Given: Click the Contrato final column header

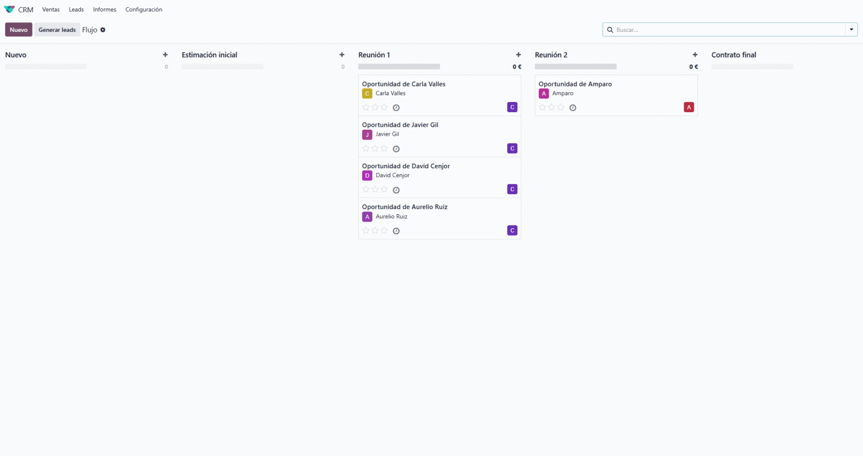Looking at the screenshot, I should [x=734, y=55].
